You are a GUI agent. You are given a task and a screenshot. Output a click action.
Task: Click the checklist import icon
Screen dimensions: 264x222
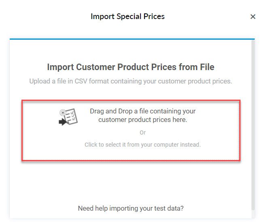(x=68, y=117)
